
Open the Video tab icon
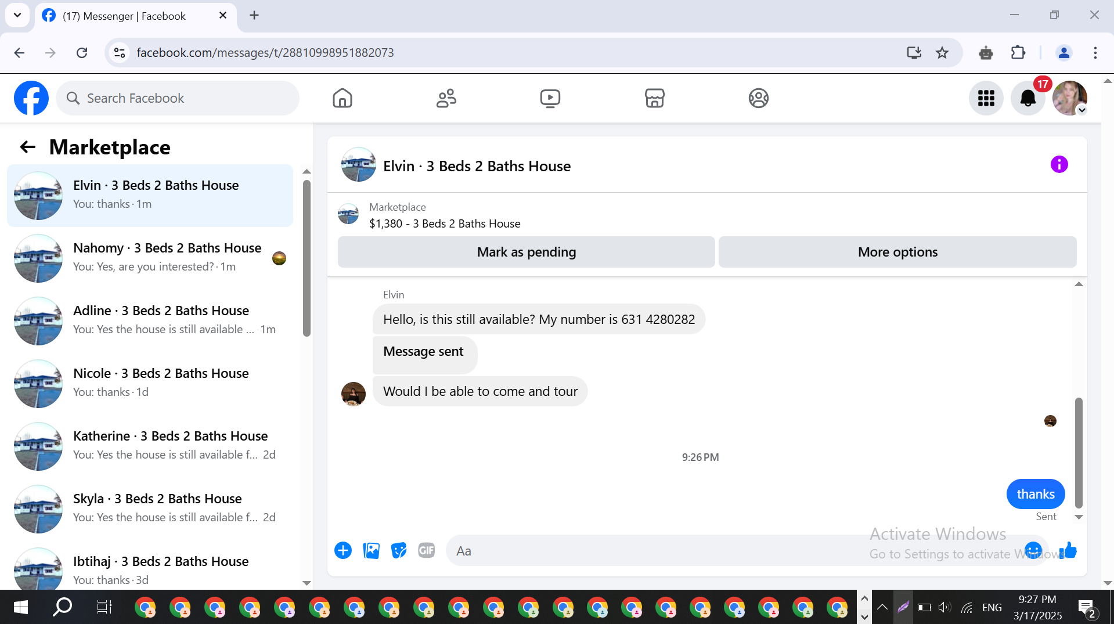click(550, 98)
